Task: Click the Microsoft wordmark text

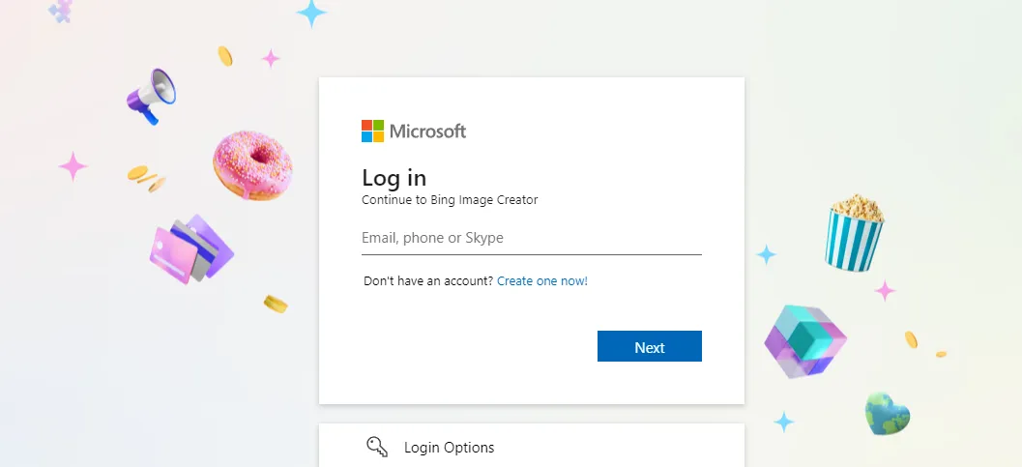Action: [427, 131]
